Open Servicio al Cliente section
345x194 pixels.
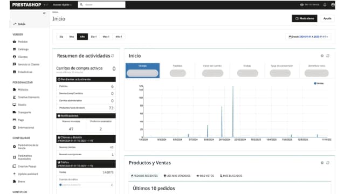pos(26,65)
